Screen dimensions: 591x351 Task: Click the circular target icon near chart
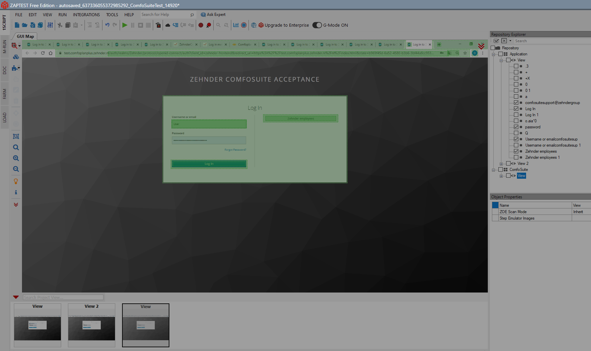[244, 25]
